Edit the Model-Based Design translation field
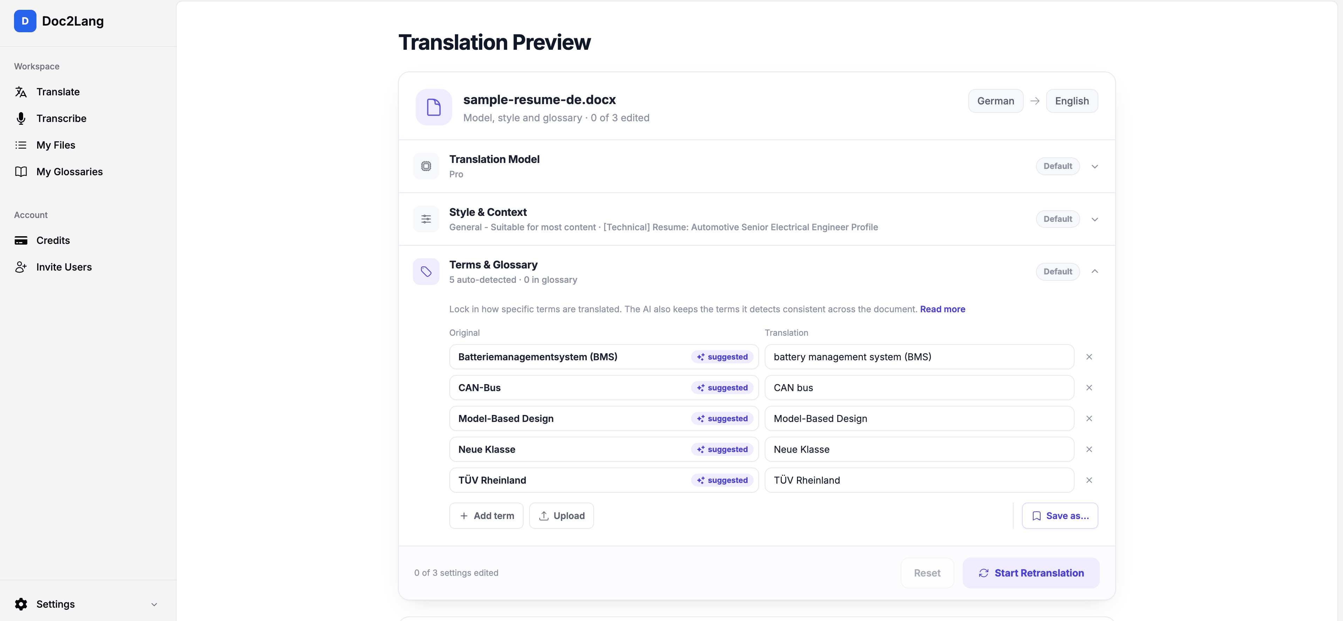This screenshot has height=621, width=1343. click(x=919, y=418)
